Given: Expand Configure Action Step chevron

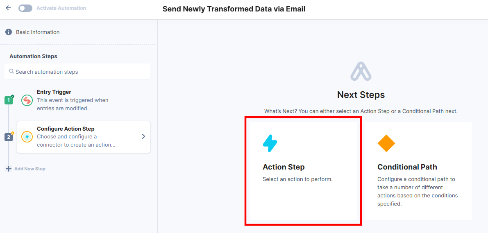Looking at the screenshot, I should 143,136.
